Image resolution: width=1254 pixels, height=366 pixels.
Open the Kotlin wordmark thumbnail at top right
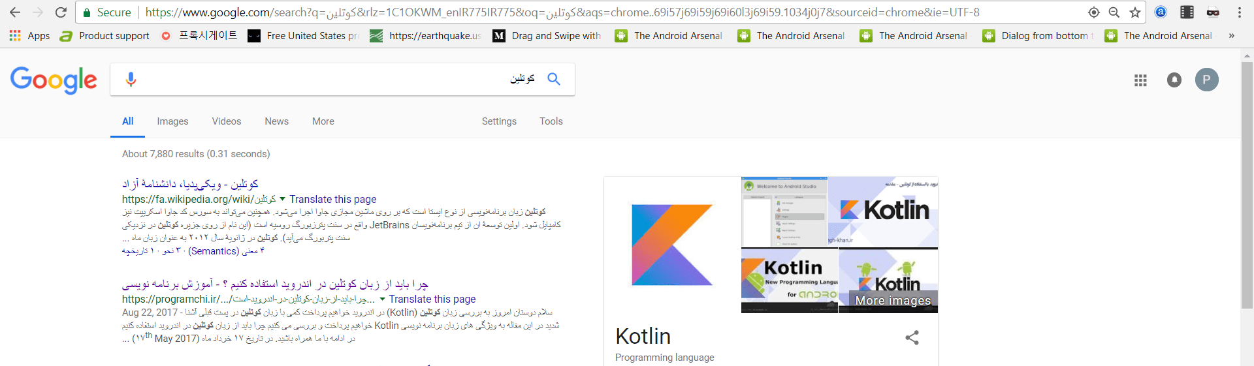click(883, 212)
